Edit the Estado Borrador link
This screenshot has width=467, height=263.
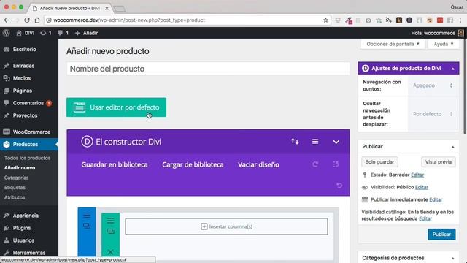click(x=417, y=175)
